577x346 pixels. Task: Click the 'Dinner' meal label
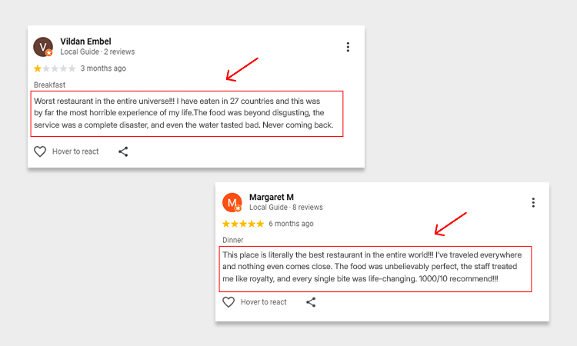(x=233, y=240)
